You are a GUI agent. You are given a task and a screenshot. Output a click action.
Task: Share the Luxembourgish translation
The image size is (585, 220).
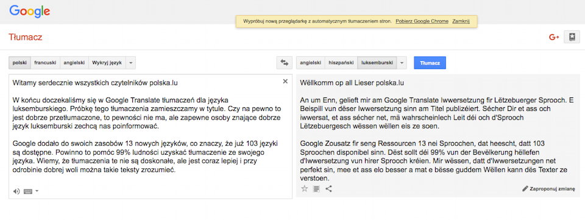[328, 189]
